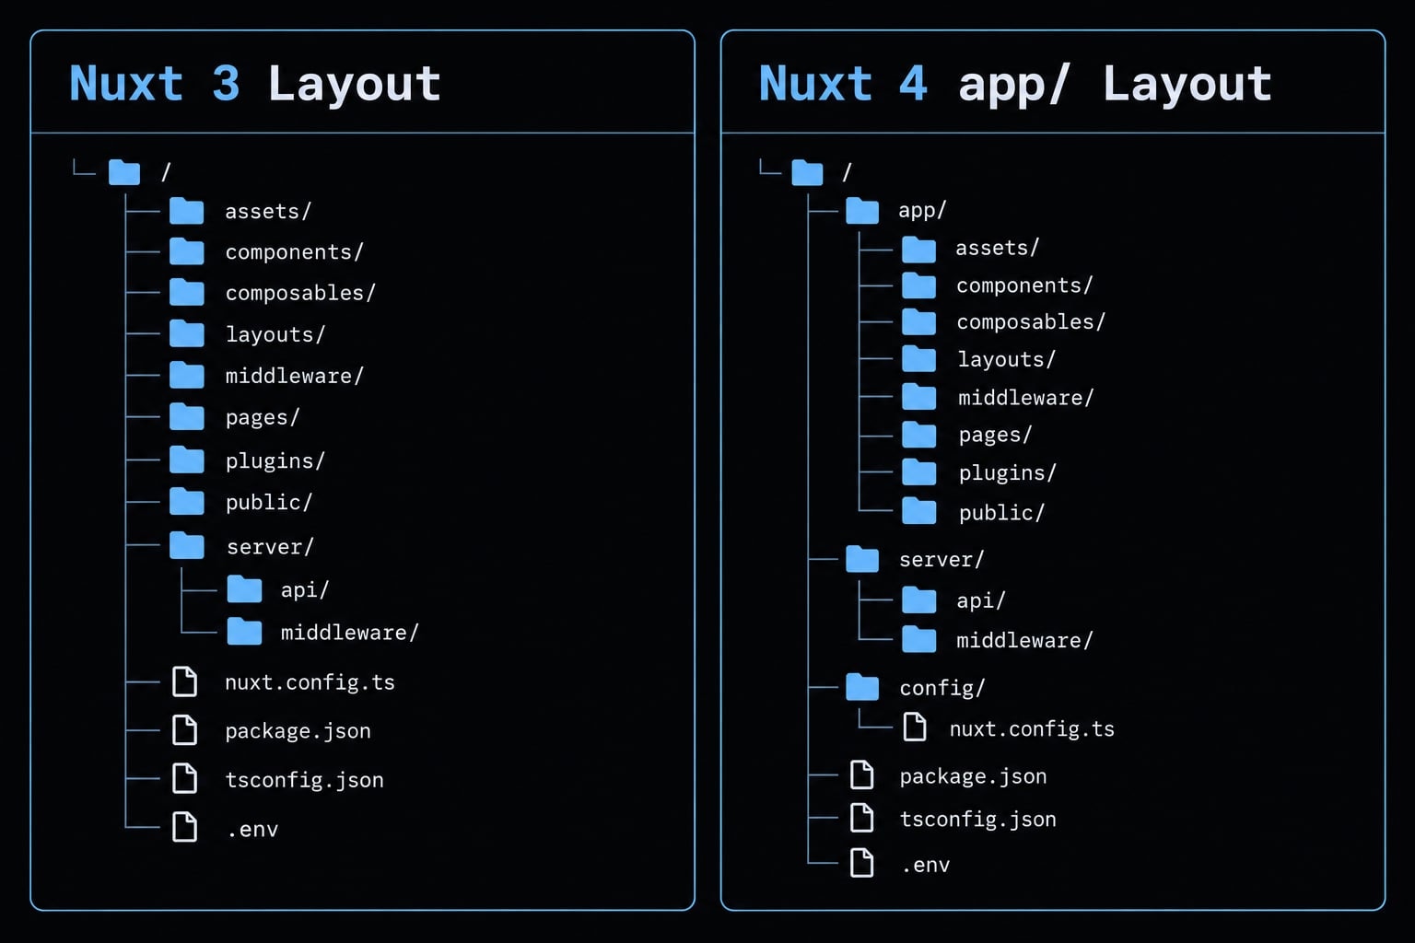Select the layouts folder icon in Nuxt 4 panel

918,359
